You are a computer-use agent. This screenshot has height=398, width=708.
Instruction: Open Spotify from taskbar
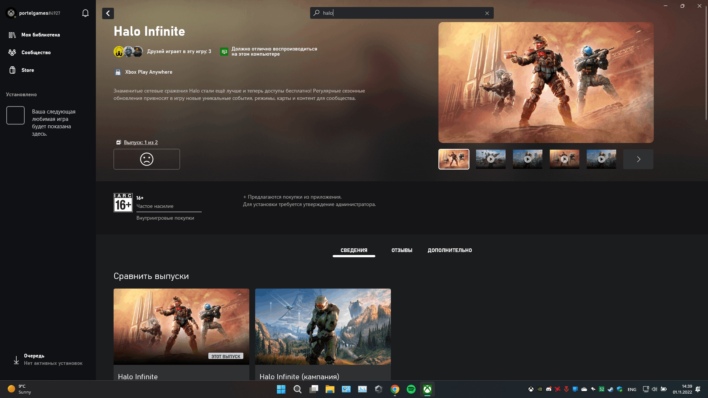tap(411, 389)
